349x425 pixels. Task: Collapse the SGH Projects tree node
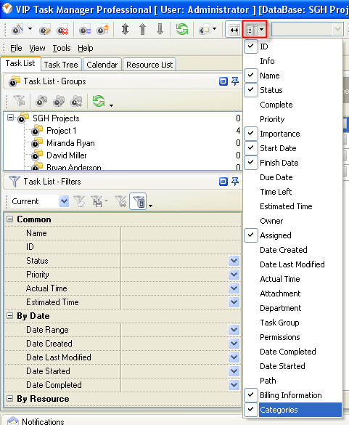10,118
